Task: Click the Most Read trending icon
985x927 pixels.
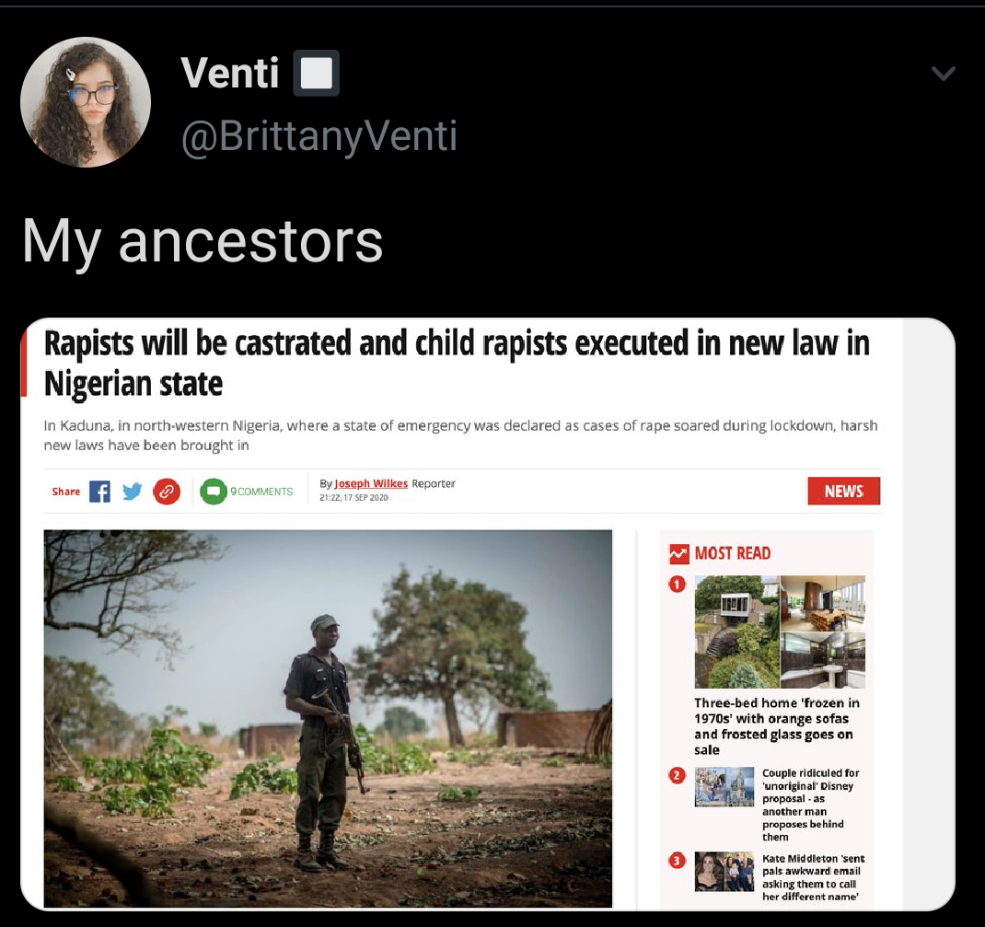Action: coord(679,553)
